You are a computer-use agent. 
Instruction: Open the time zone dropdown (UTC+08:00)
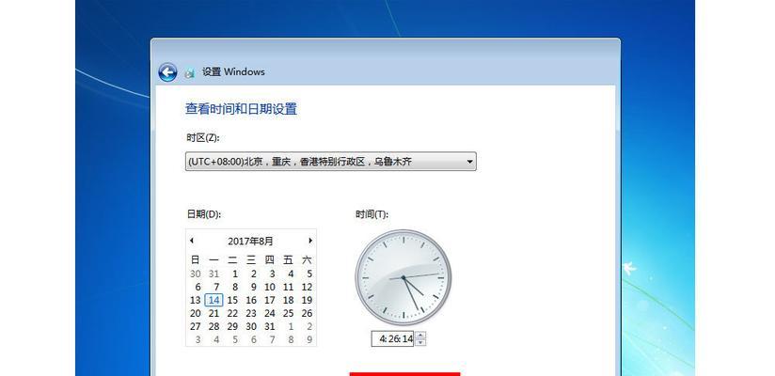pyautogui.click(x=331, y=161)
